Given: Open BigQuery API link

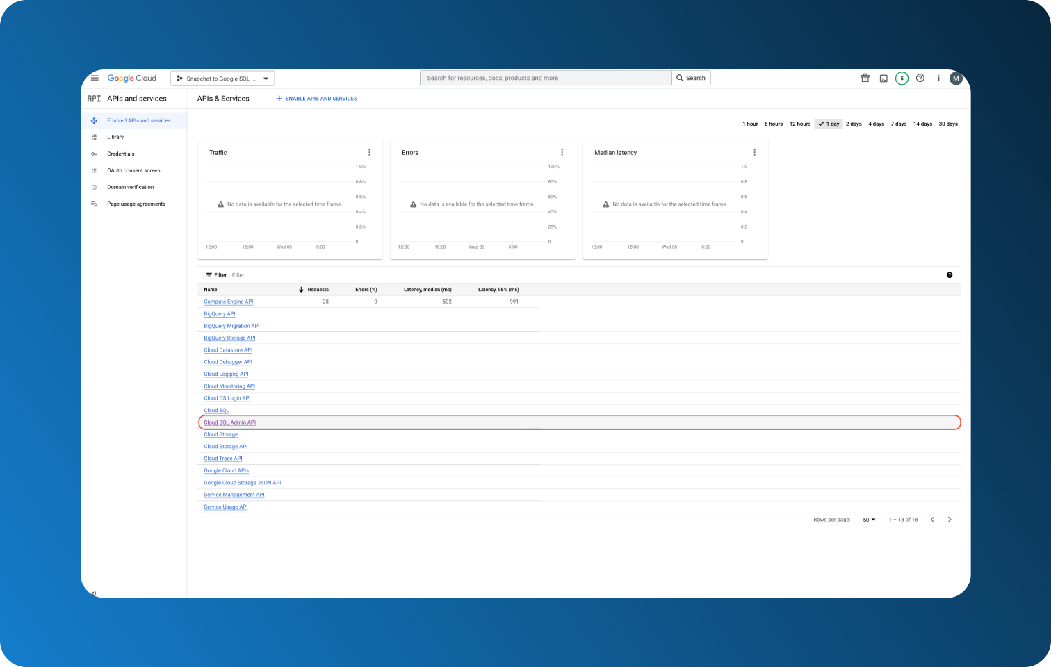Looking at the screenshot, I should [220, 314].
